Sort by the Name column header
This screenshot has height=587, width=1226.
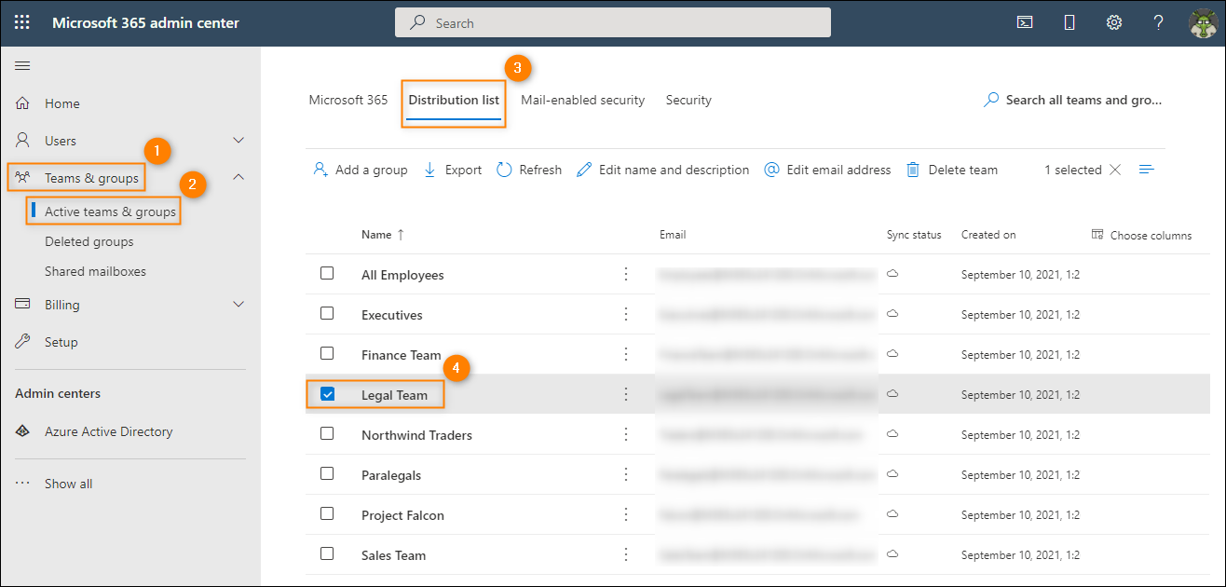tap(383, 235)
